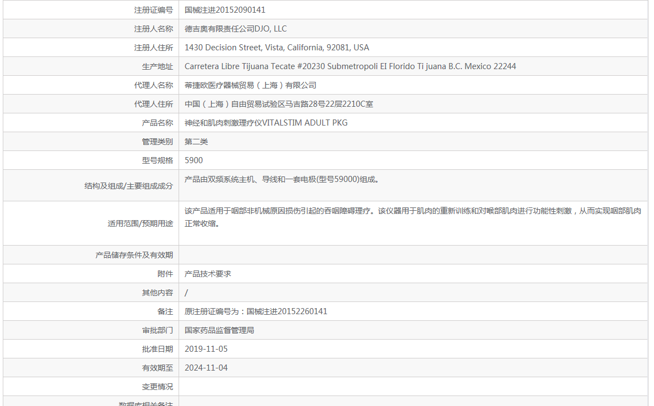
Task: Click the 注册人住所 label cell
Action: [153, 47]
